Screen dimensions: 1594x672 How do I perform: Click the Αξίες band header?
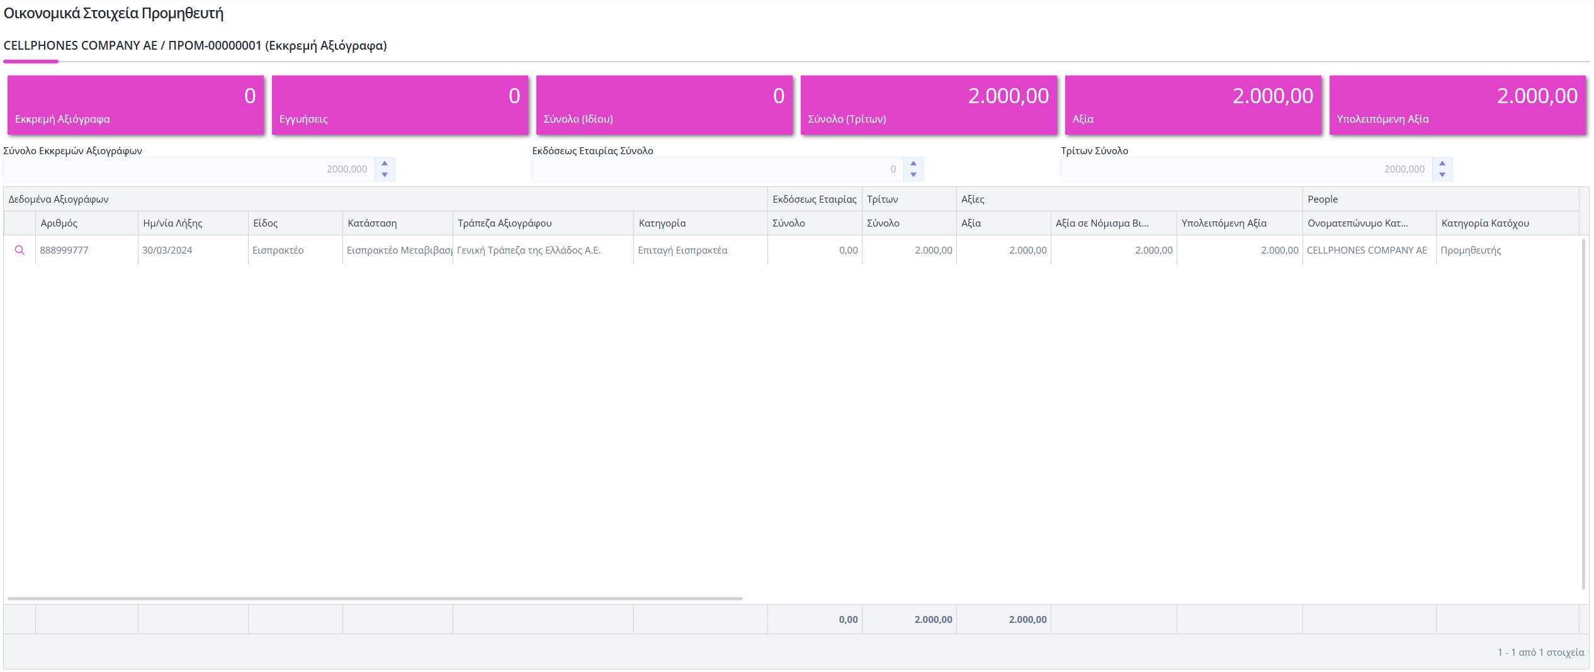[x=1130, y=199]
